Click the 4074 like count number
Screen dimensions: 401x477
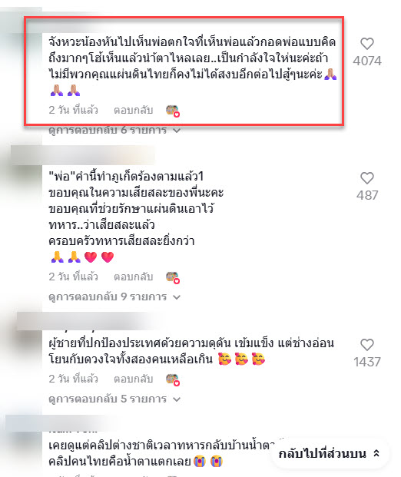pos(367,61)
